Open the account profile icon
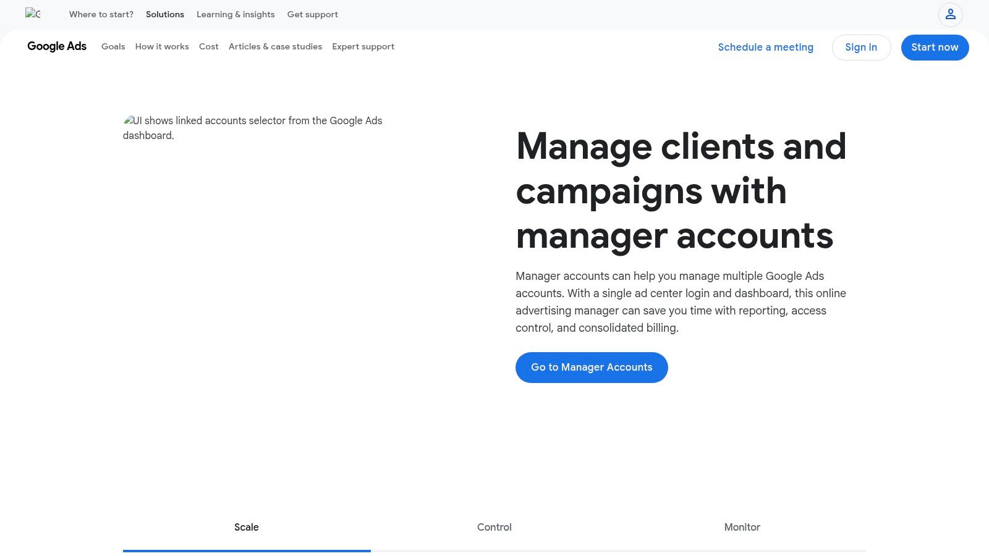 coord(951,14)
